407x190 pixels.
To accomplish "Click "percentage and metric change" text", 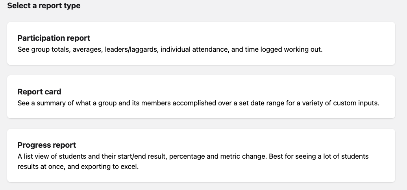I will (x=217, y=156).
